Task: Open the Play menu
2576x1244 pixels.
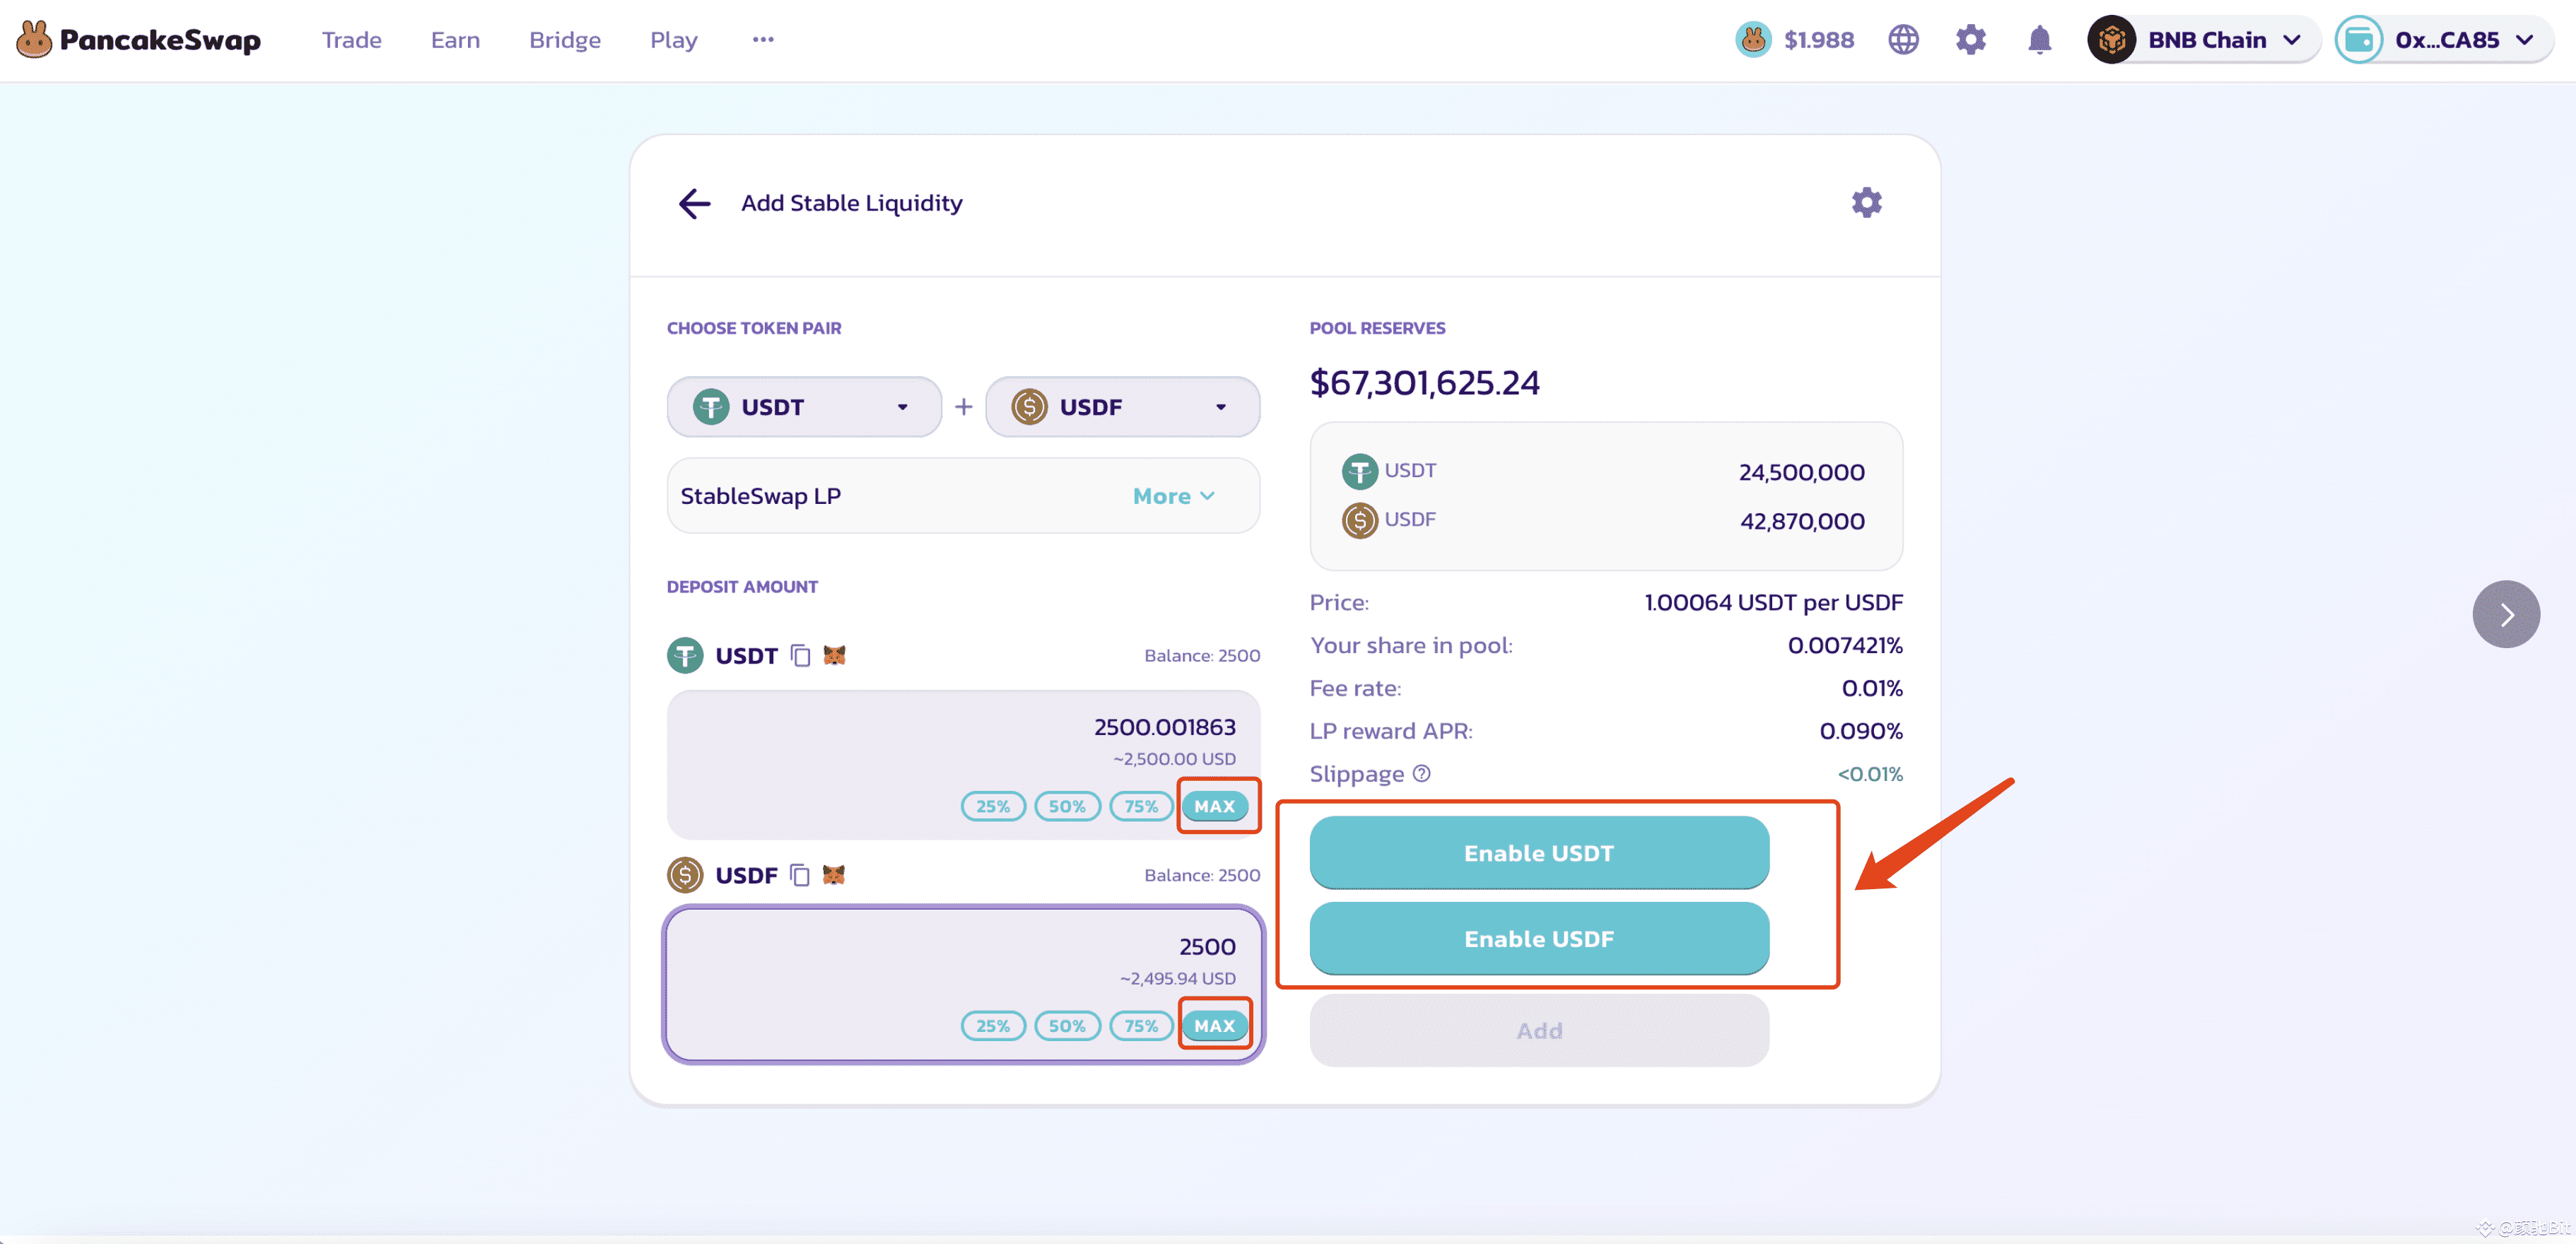Action: (x=673, y=40)
